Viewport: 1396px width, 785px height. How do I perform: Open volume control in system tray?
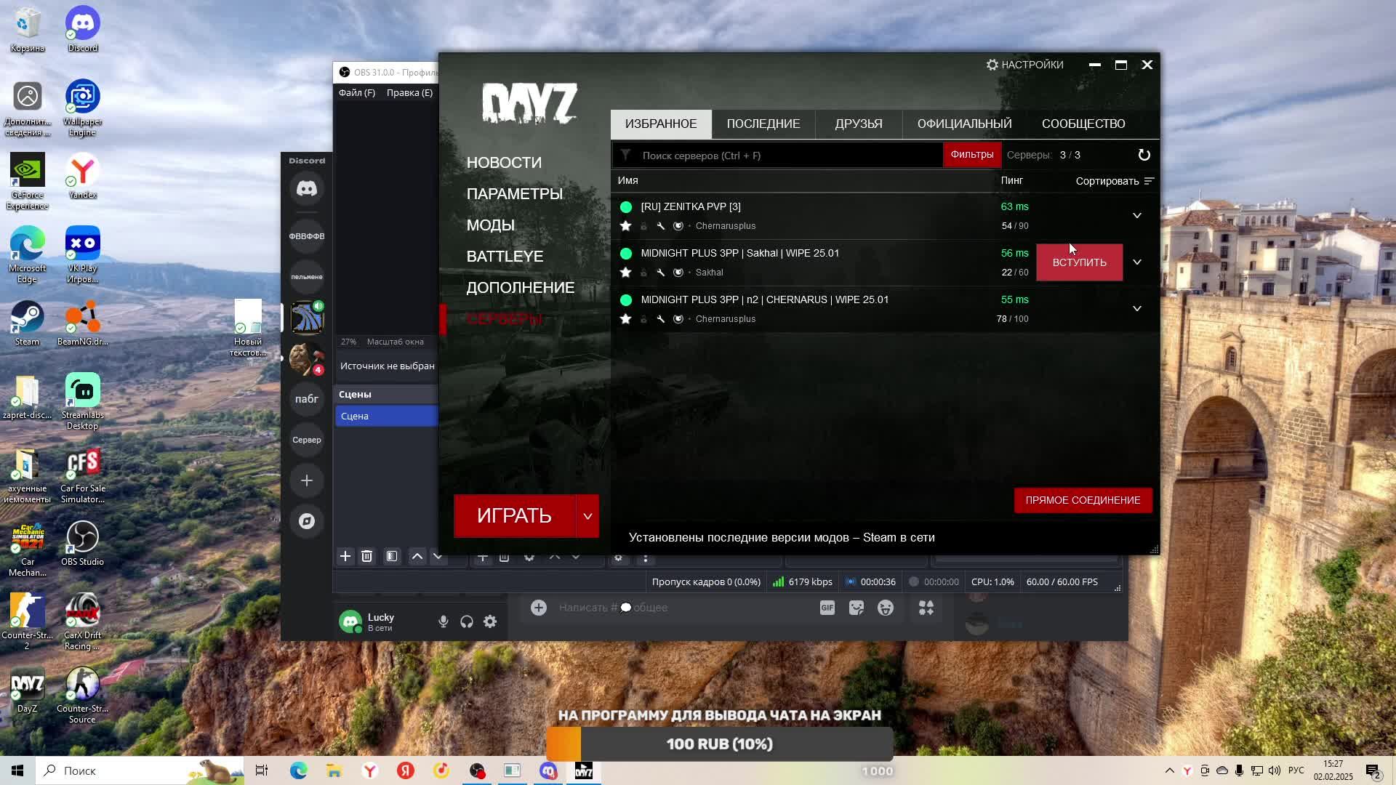tap(1275, 770)
